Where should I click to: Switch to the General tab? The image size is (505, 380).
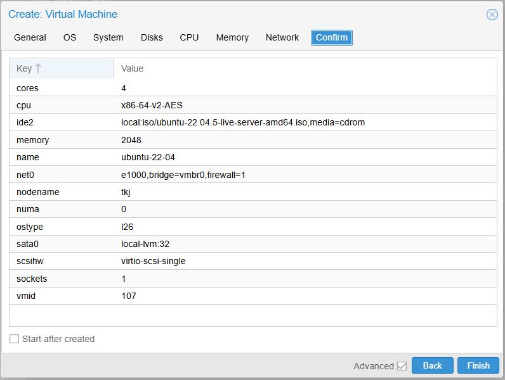30,37
